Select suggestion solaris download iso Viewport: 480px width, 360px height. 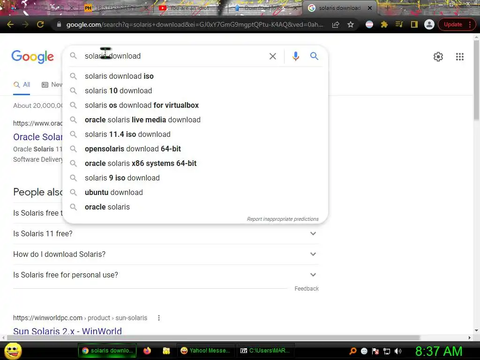pos(195,76)
